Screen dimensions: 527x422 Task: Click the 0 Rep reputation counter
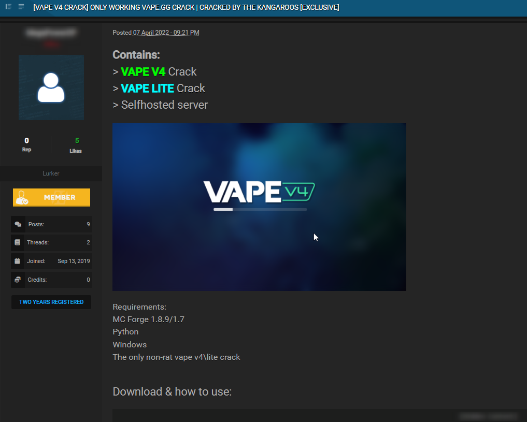click(26, 144)
